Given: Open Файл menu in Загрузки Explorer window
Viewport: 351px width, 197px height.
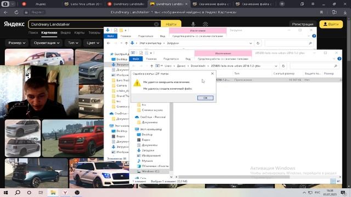Looking at the screenshot, I should [110, 36].
